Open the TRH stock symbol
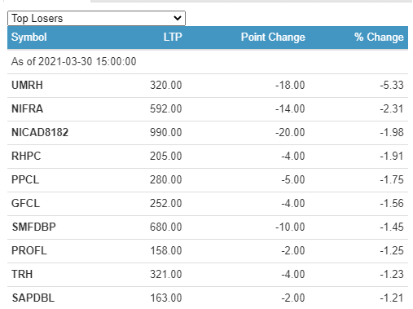Image resolution: width=413 pixels, height=309 pixels. tap(22, 275)
